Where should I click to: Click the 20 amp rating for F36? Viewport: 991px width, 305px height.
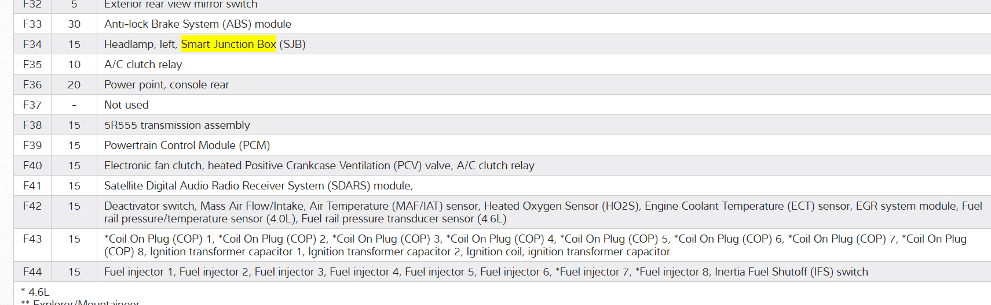(x=74, y=85)
